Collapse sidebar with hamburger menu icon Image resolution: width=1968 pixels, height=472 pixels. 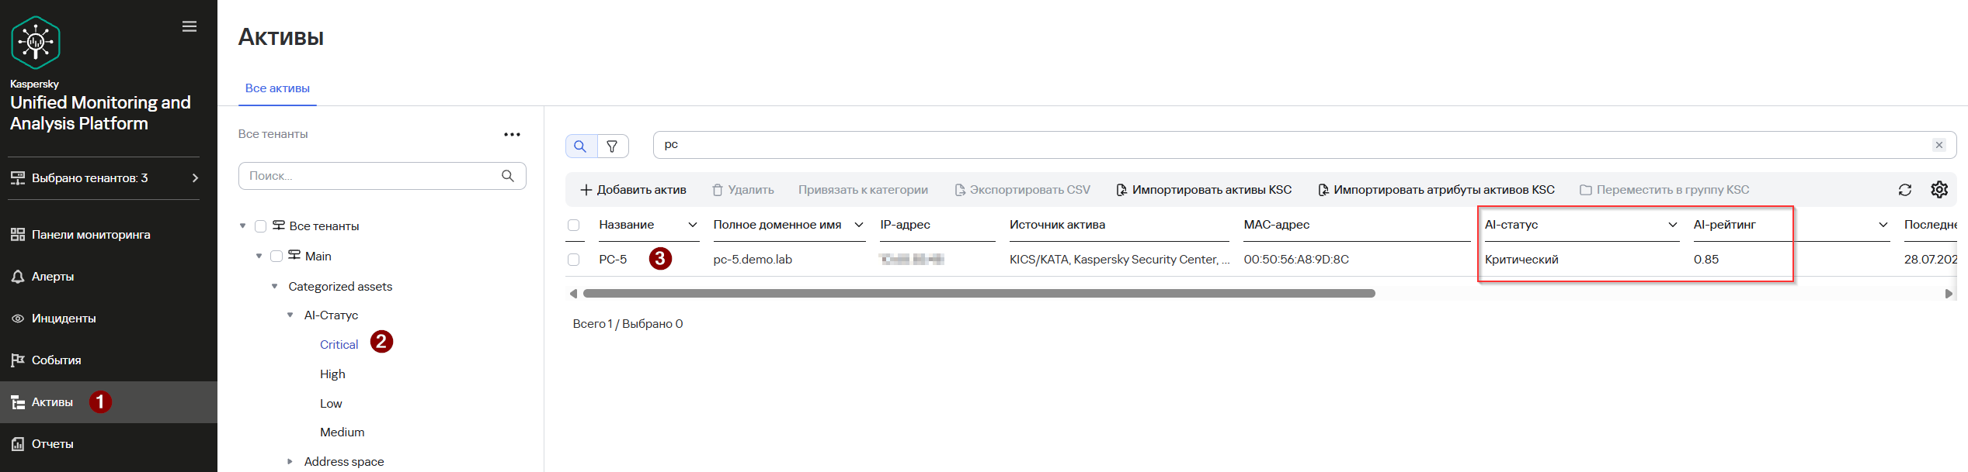(x=189, y=26)
